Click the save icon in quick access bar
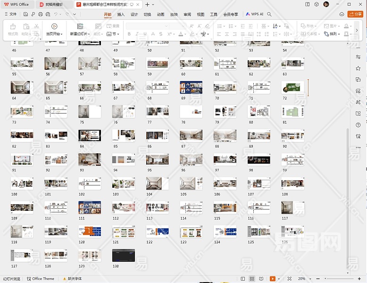Screen dimensions: 367x283 click(x=26, y=14)
